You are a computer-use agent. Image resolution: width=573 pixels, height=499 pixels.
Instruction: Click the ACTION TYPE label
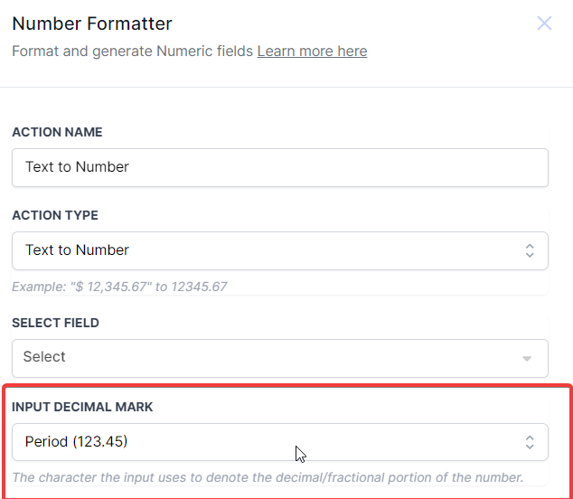click(55, 215)
